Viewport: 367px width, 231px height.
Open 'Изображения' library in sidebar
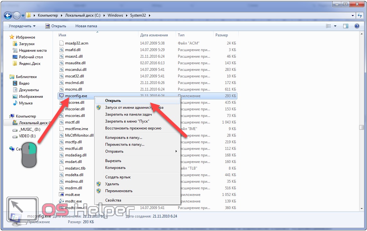[31, 96]
